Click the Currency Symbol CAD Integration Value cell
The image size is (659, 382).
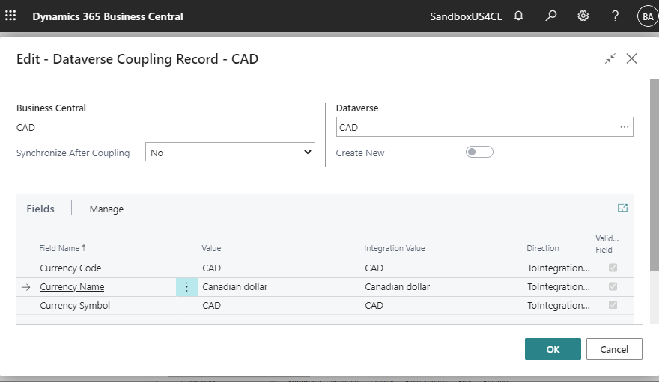pyautogui.click(x=374, y=305)
